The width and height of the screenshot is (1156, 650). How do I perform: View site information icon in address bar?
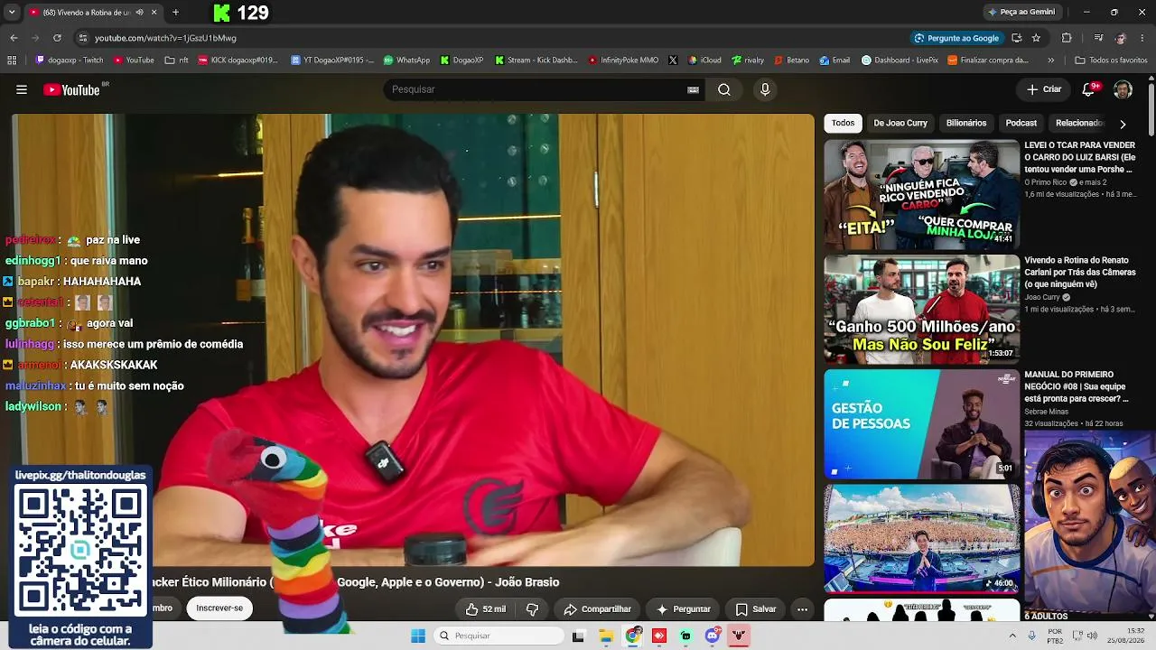82,38
